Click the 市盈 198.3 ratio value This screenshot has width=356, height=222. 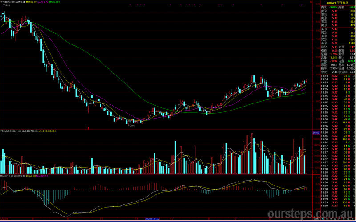pos(334,65)
